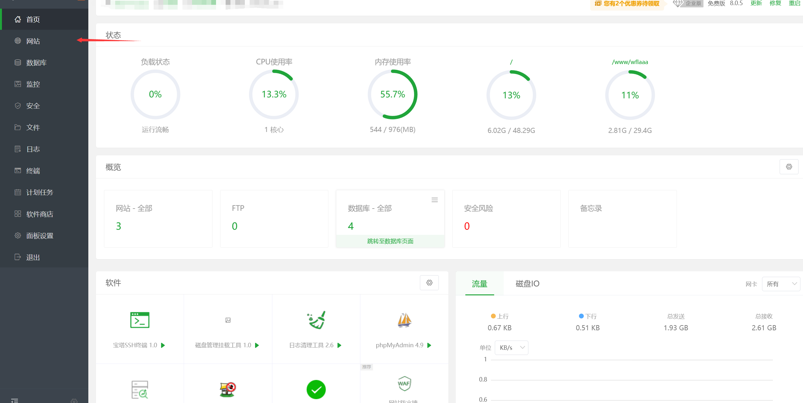
Task: Open the 软件 section gear settings
Action: click(x=429, y=283)
